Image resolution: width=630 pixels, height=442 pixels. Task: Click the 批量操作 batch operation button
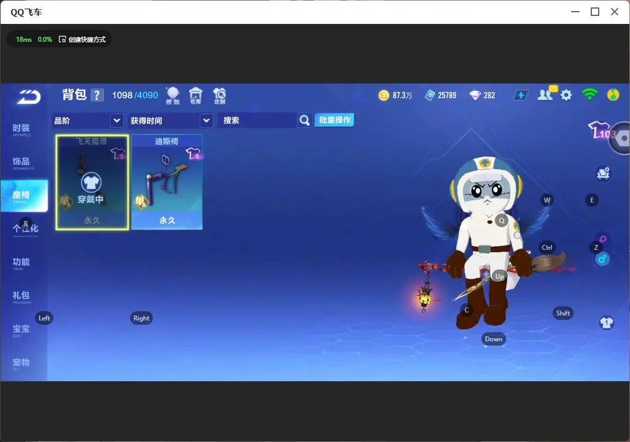tap(334, 120)
